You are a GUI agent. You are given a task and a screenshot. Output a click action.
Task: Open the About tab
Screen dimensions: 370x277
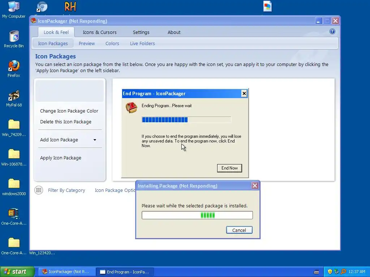click(x=174, y=32)
